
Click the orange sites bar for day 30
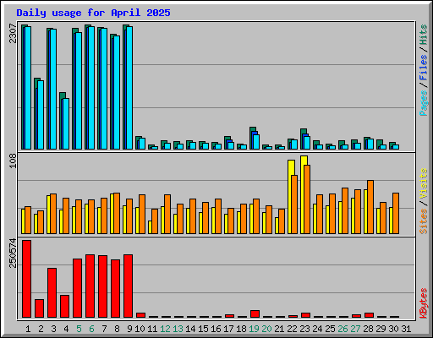pyautogui.click(x=396, y=213)
